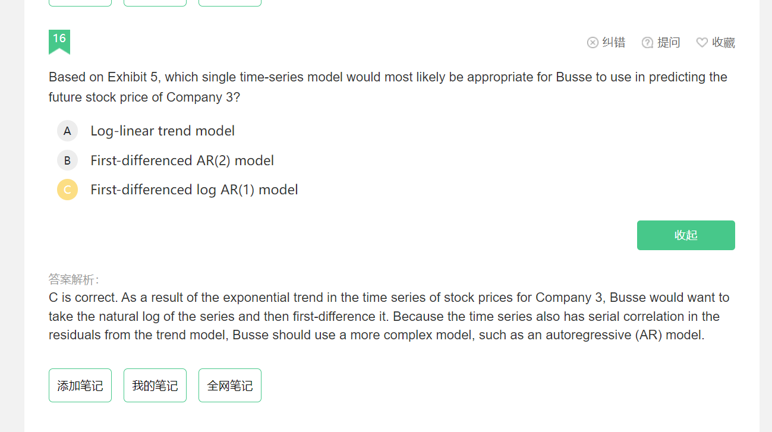
Task: Click the 纠错 report error link
Action: click(x=614, y=42)
